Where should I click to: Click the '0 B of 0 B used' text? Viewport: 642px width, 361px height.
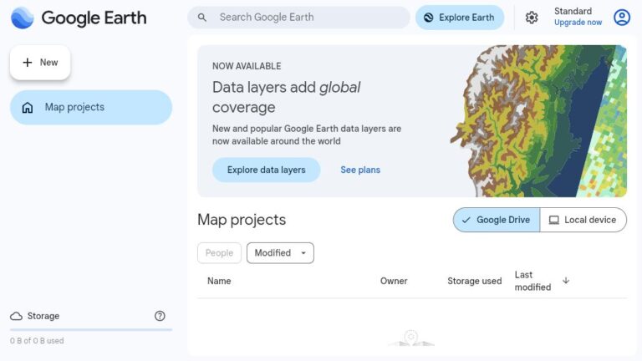click(37, 341)
